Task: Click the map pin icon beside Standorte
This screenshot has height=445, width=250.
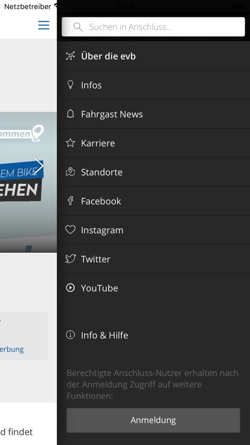Action: click(70, 171)
